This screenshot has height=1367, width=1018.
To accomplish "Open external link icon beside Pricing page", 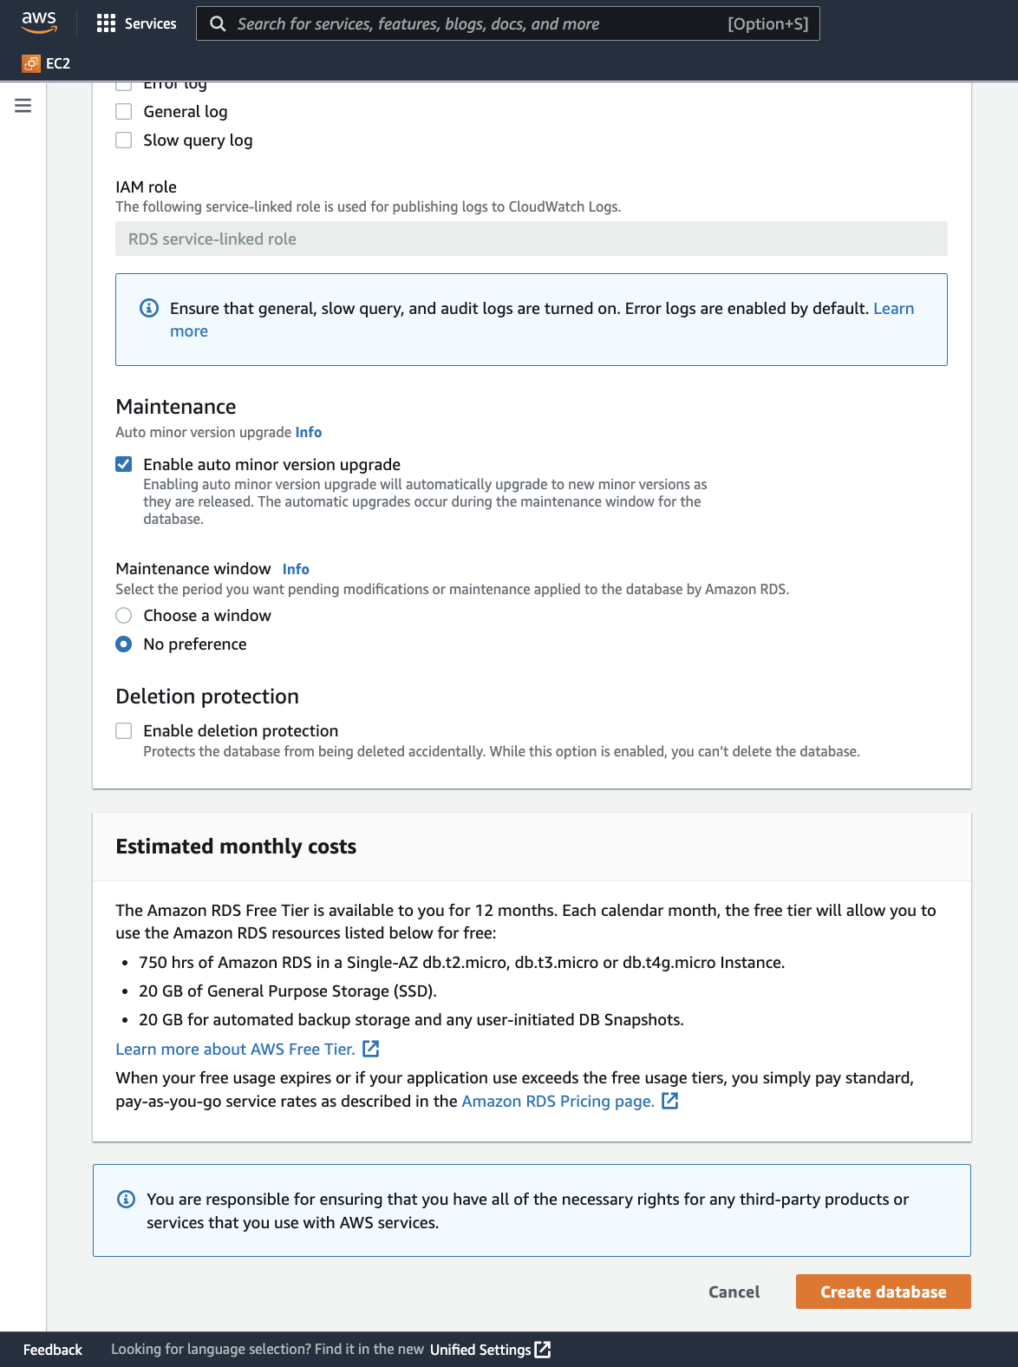I will 669,1101.
